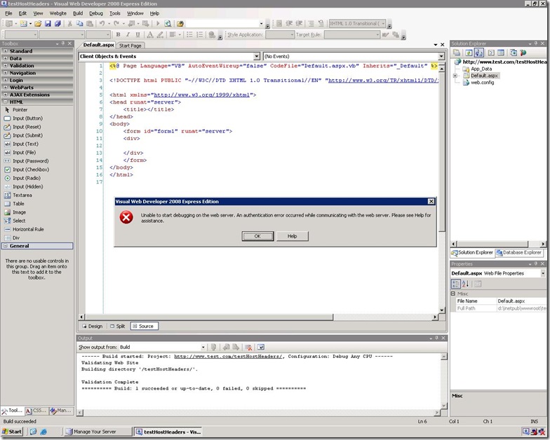Switch to the Start Page tab

point(130,46)
